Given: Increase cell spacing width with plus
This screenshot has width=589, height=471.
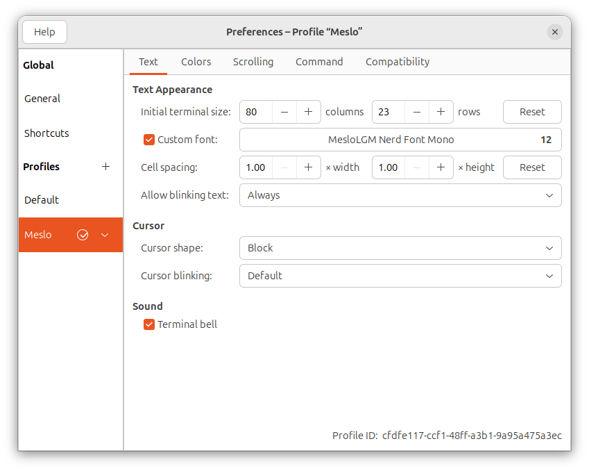Looking at the screenshot, I should tap(308, 167).
